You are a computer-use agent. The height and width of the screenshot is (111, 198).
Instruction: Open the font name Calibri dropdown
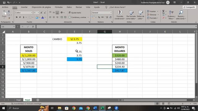[32, 13]
